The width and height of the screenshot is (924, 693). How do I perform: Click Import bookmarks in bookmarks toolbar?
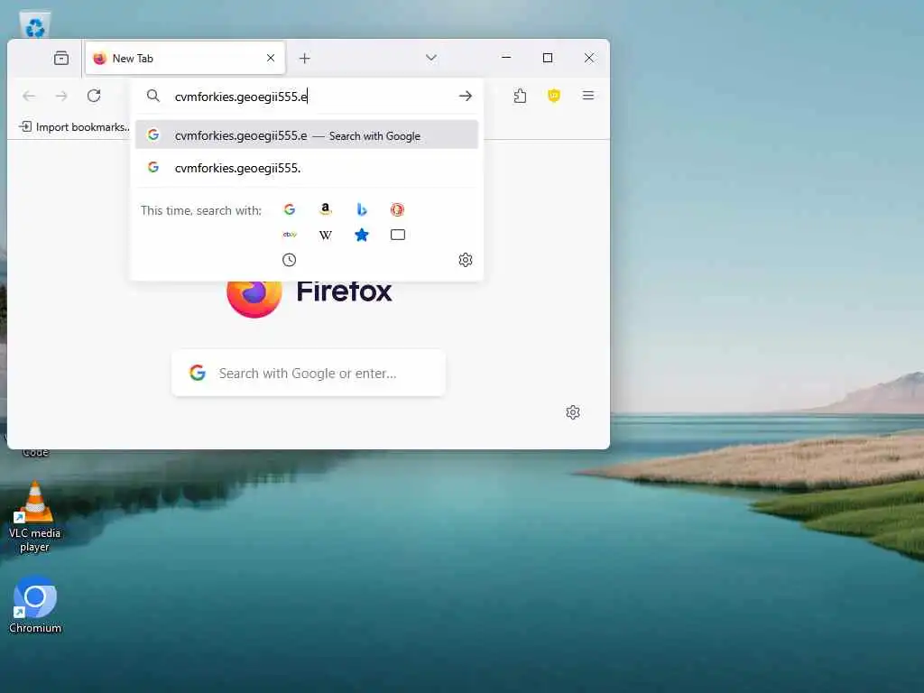pos(75,126)
